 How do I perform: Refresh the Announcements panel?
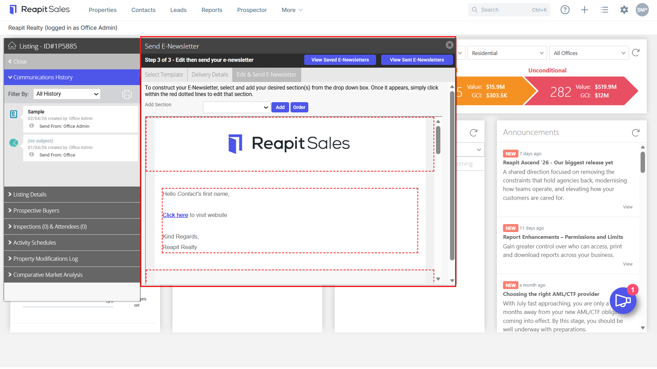(636, 133)
